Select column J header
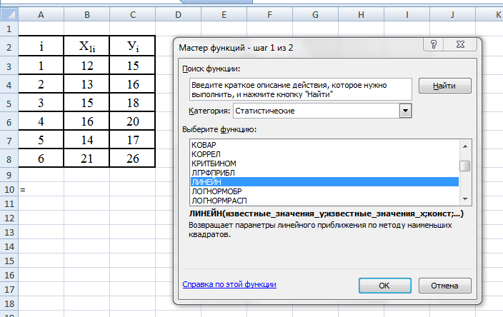Viewport: 503px width, 317px height. tap(453, 15)
